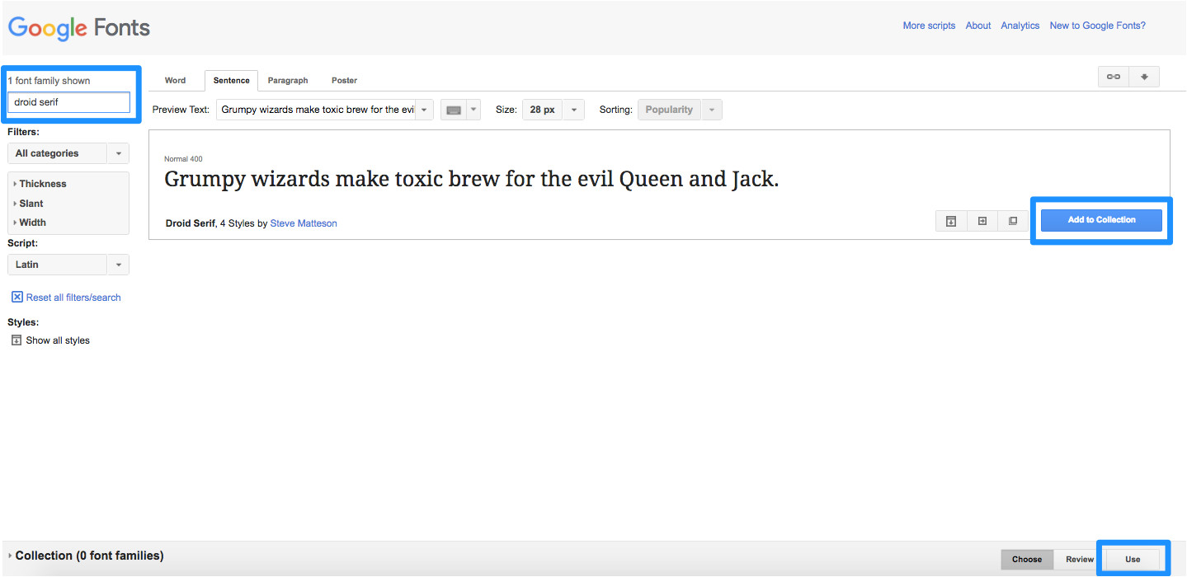Click the download arrow icon at top right
This screenshot has height=577, width=1187.
pos(1144,77)
